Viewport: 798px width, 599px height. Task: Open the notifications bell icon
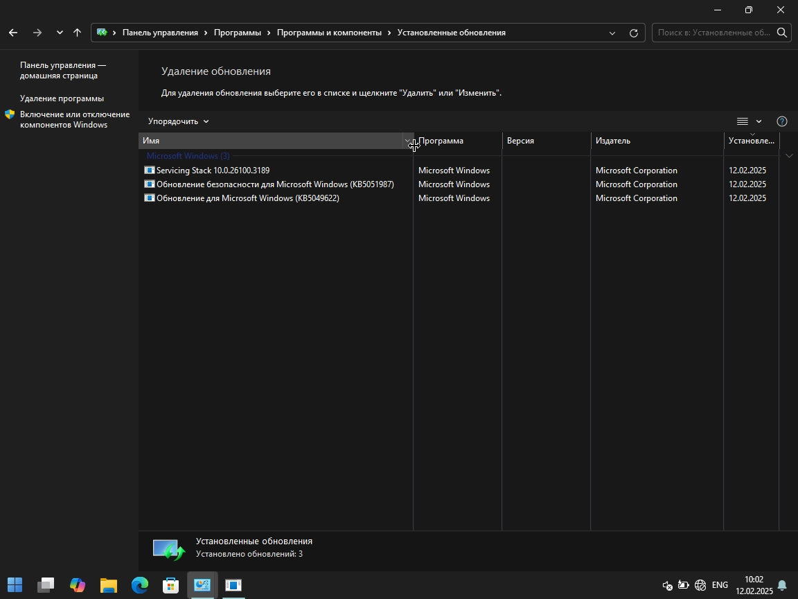(782, 585)
